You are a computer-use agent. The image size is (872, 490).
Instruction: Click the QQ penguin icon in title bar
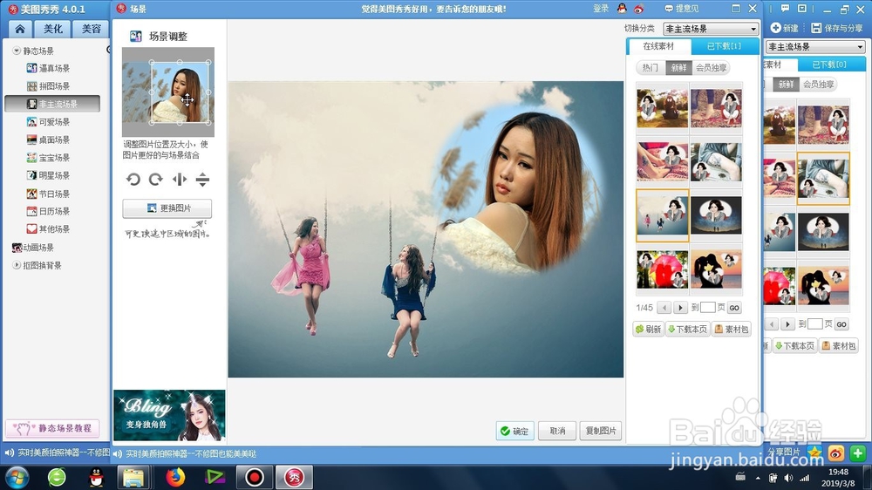point(622,9)
